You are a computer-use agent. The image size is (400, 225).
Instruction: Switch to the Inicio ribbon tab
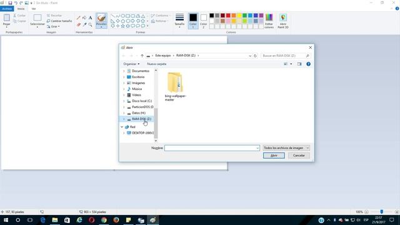click(x=21, y=9)
